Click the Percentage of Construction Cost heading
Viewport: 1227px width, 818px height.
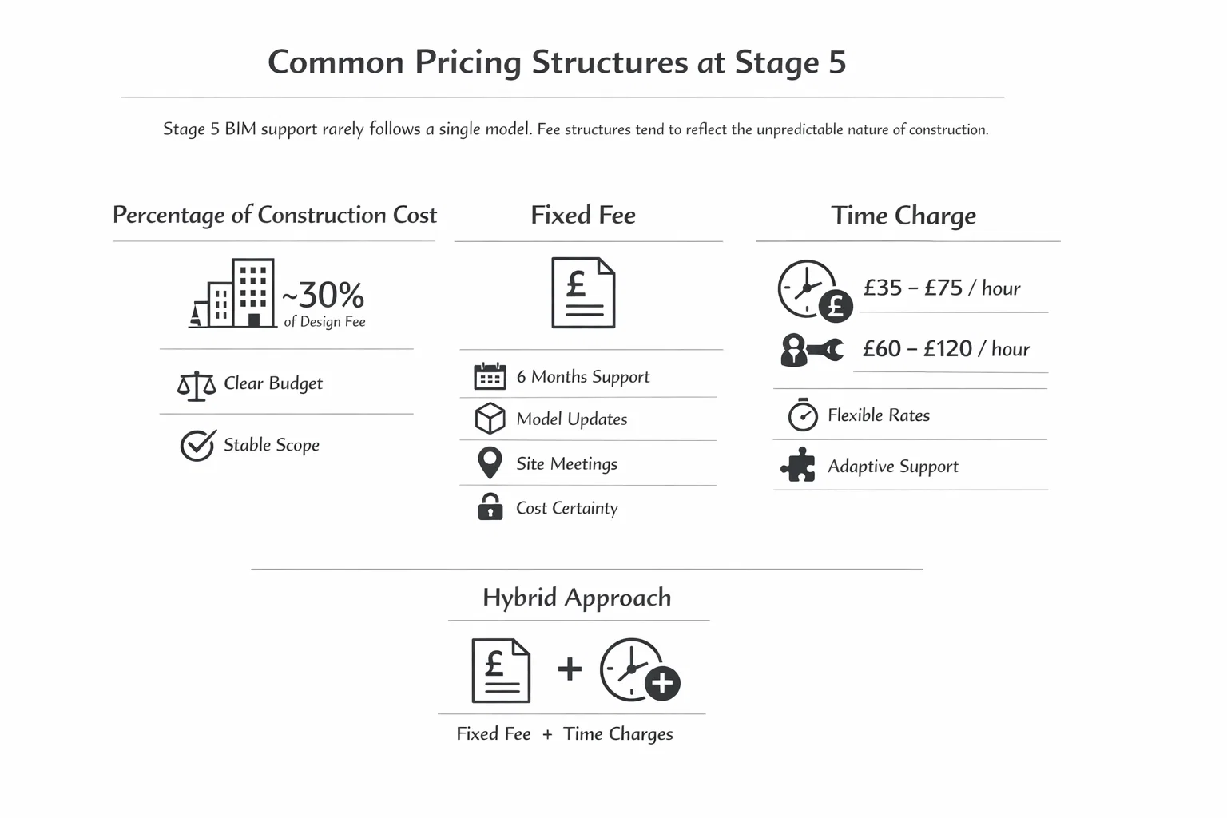[x=275, y=215]
